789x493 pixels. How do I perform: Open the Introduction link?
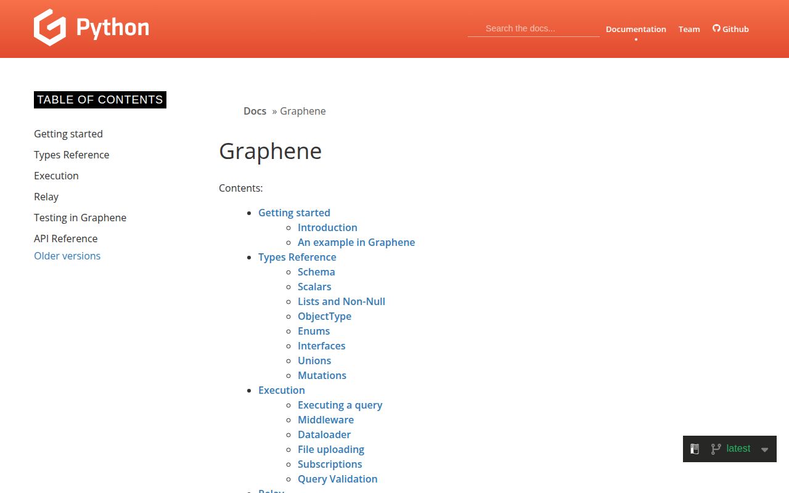pyautogui.click(x=327, y=227)
